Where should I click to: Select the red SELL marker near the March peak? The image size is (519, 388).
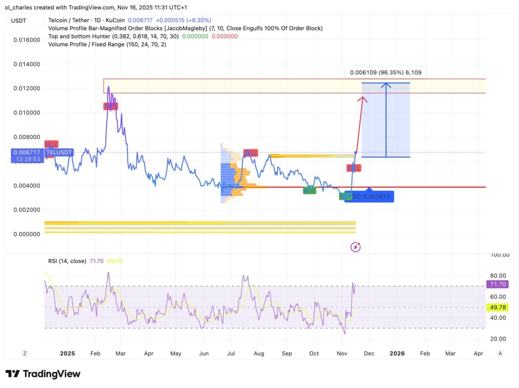click(110, 106)
